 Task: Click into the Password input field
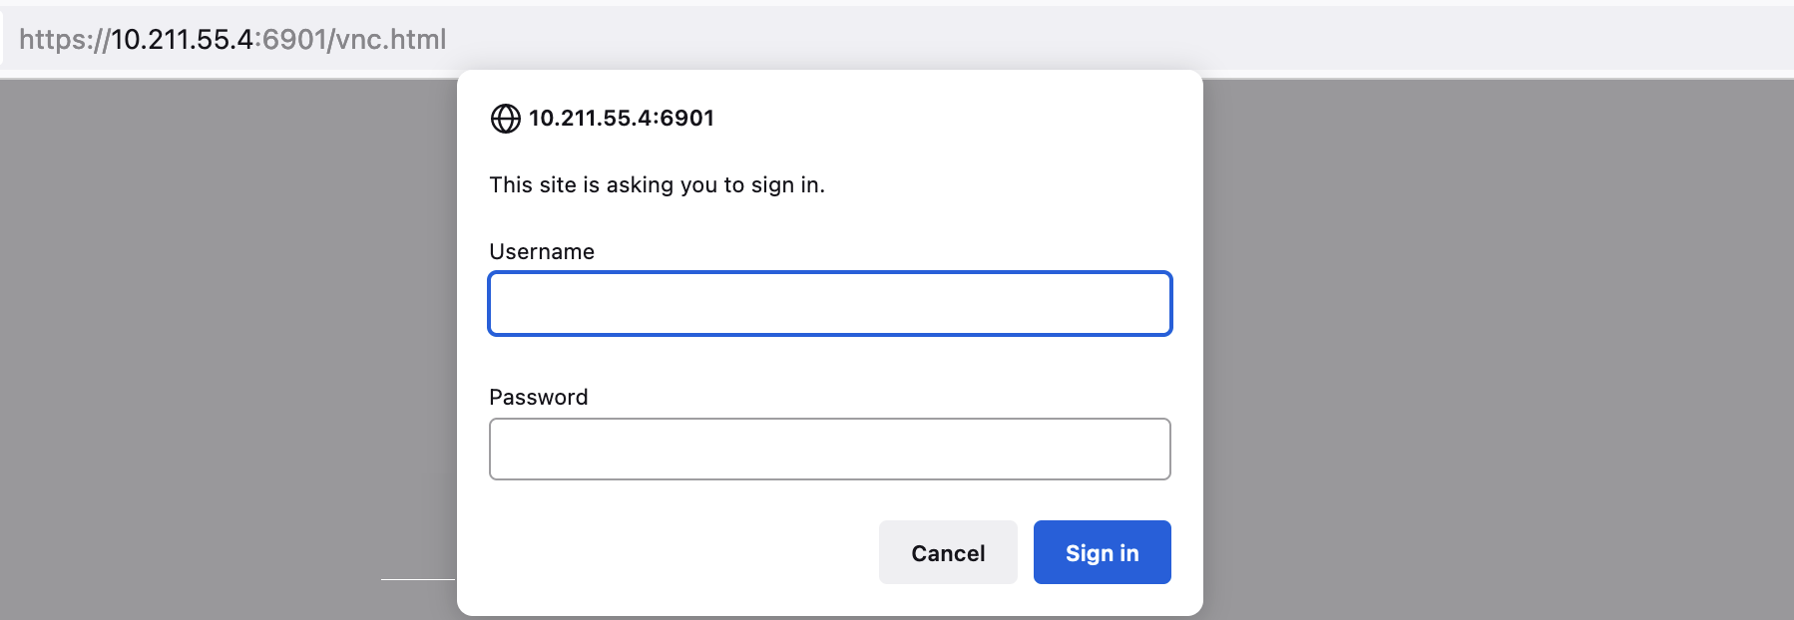point(829,449)
